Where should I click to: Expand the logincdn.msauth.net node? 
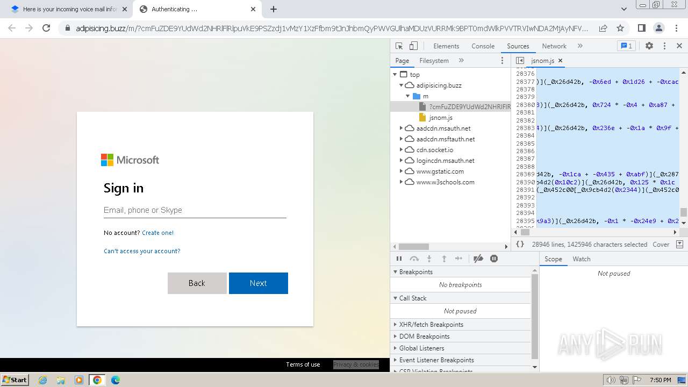click(x=401, y=161)
